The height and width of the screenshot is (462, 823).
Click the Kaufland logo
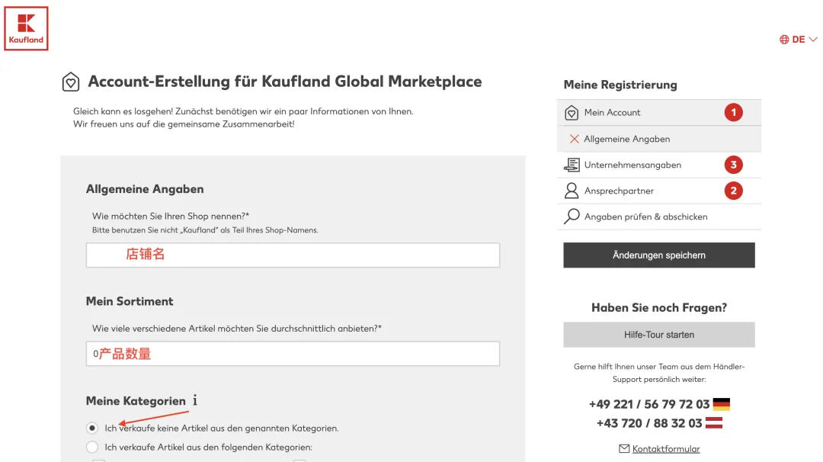tap(26, 28)
